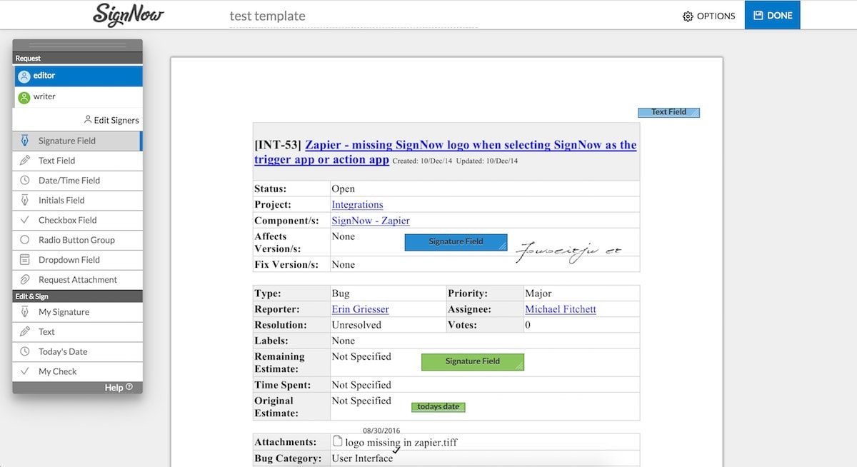Choose Signature Field from Request tools
Image resolution: width=857 pixels, height=467 pixels.
pyautogui.click(x=77, y=141)
